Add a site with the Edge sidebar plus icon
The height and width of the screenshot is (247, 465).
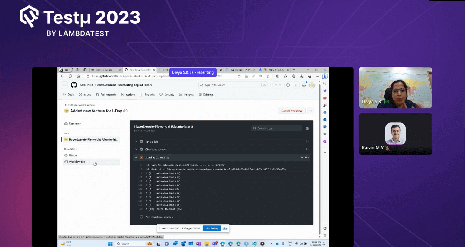coord(325,152)
